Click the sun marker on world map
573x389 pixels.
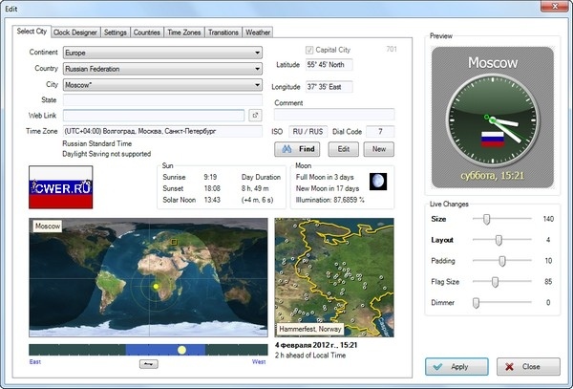click(x=156, y=286)
